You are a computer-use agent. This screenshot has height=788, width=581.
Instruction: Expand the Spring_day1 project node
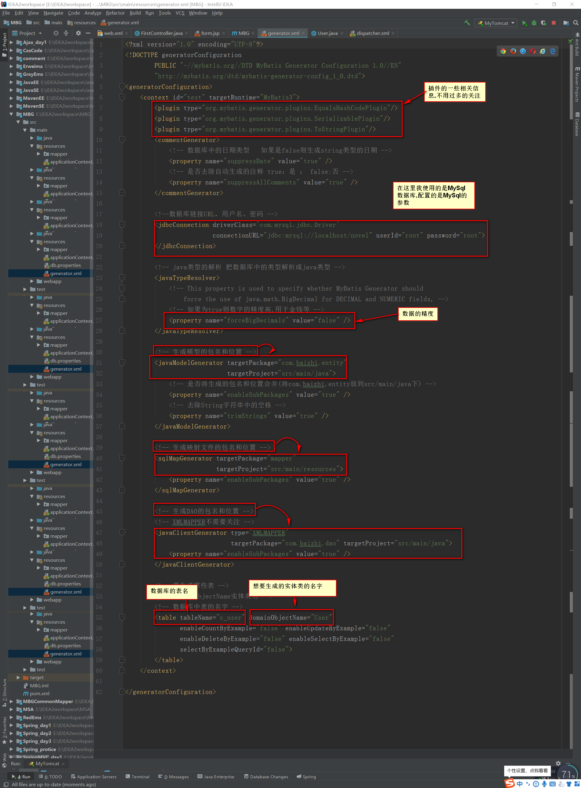click(x=11, y=725)
